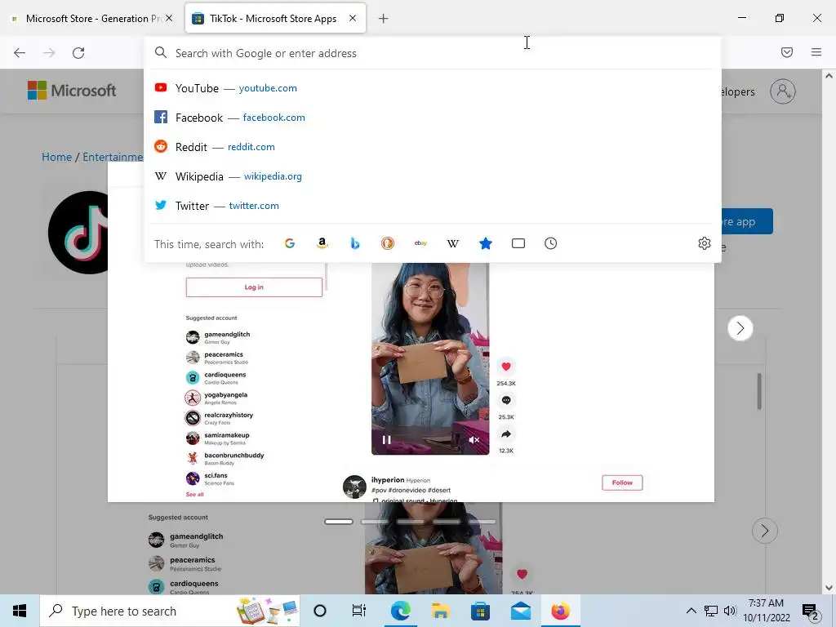
Task: Close the TikTok - Microsoft Store Apps tab
Action: click(353, 18)
